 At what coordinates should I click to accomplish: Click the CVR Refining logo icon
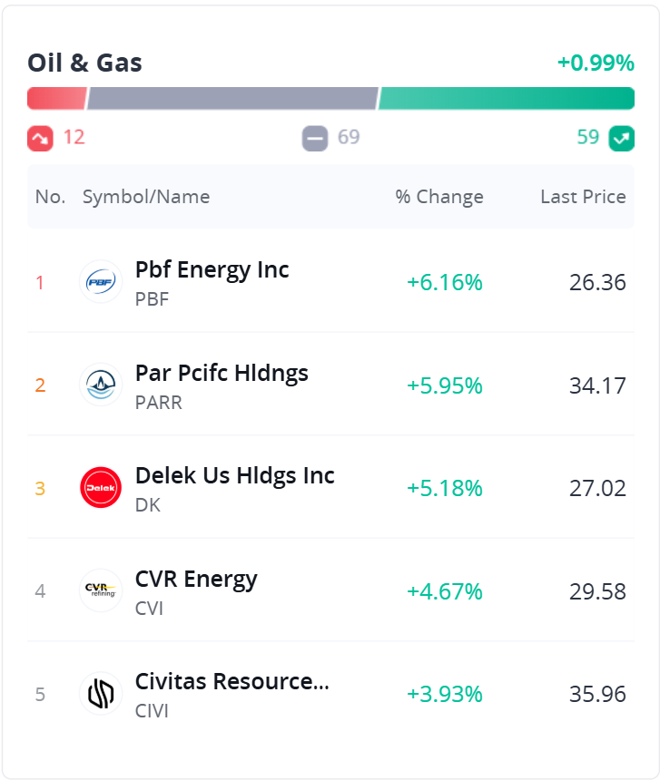pyautogui.click(x=101, y=591)
